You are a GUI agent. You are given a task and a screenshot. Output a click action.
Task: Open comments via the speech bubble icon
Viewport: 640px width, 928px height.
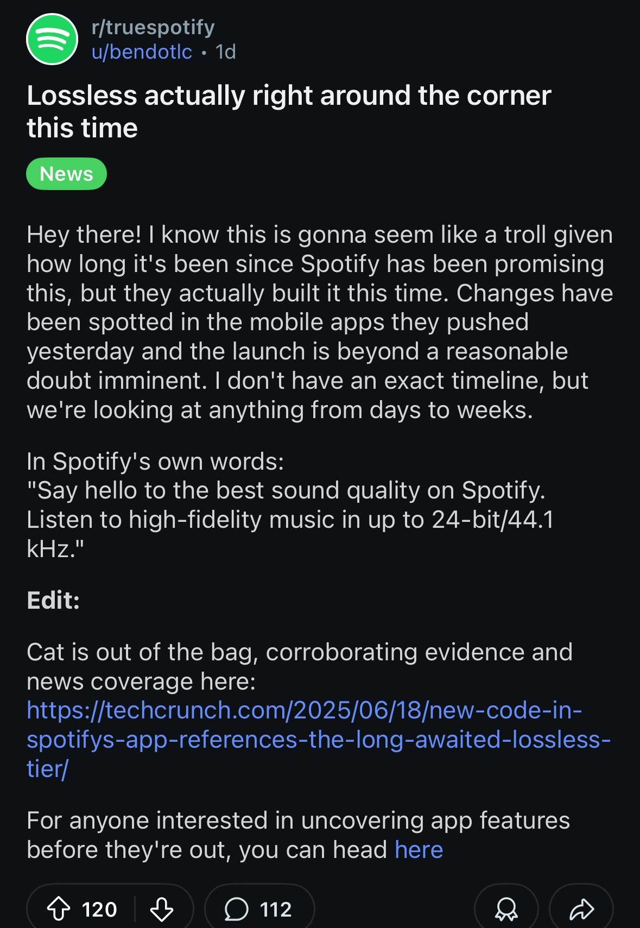(237, 909)
